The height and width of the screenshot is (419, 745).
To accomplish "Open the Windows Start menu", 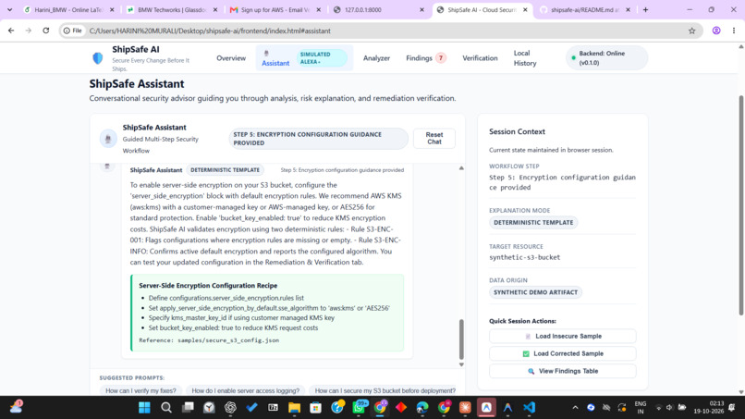I will 144,408.
